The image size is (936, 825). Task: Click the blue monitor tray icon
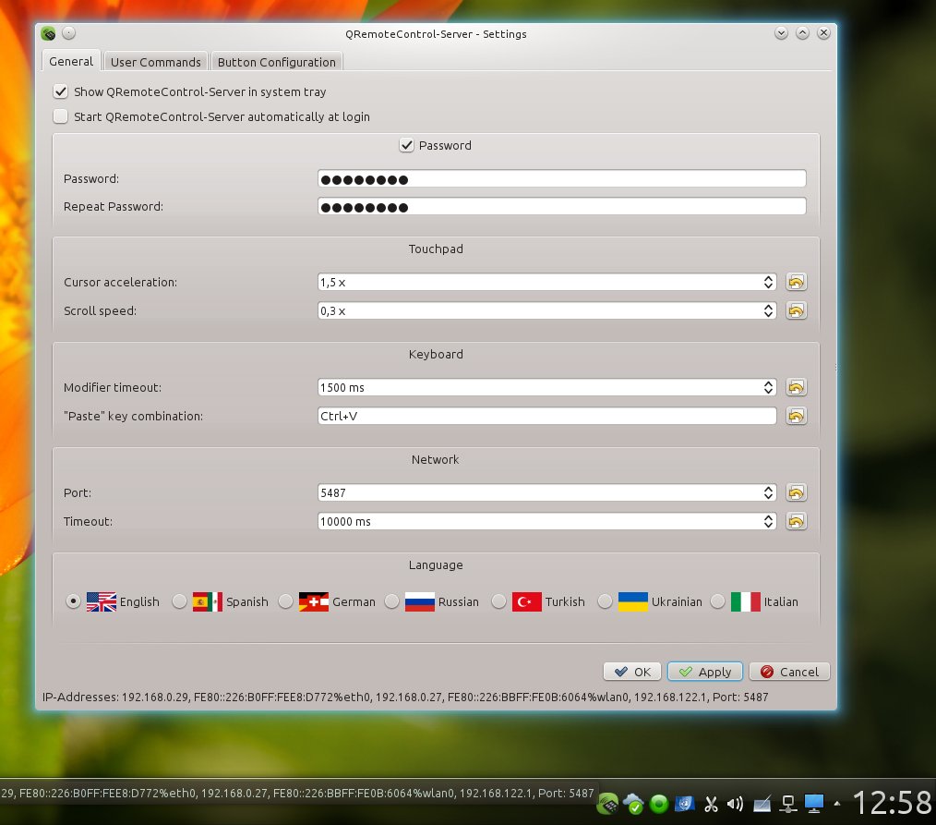click(813, 804)
